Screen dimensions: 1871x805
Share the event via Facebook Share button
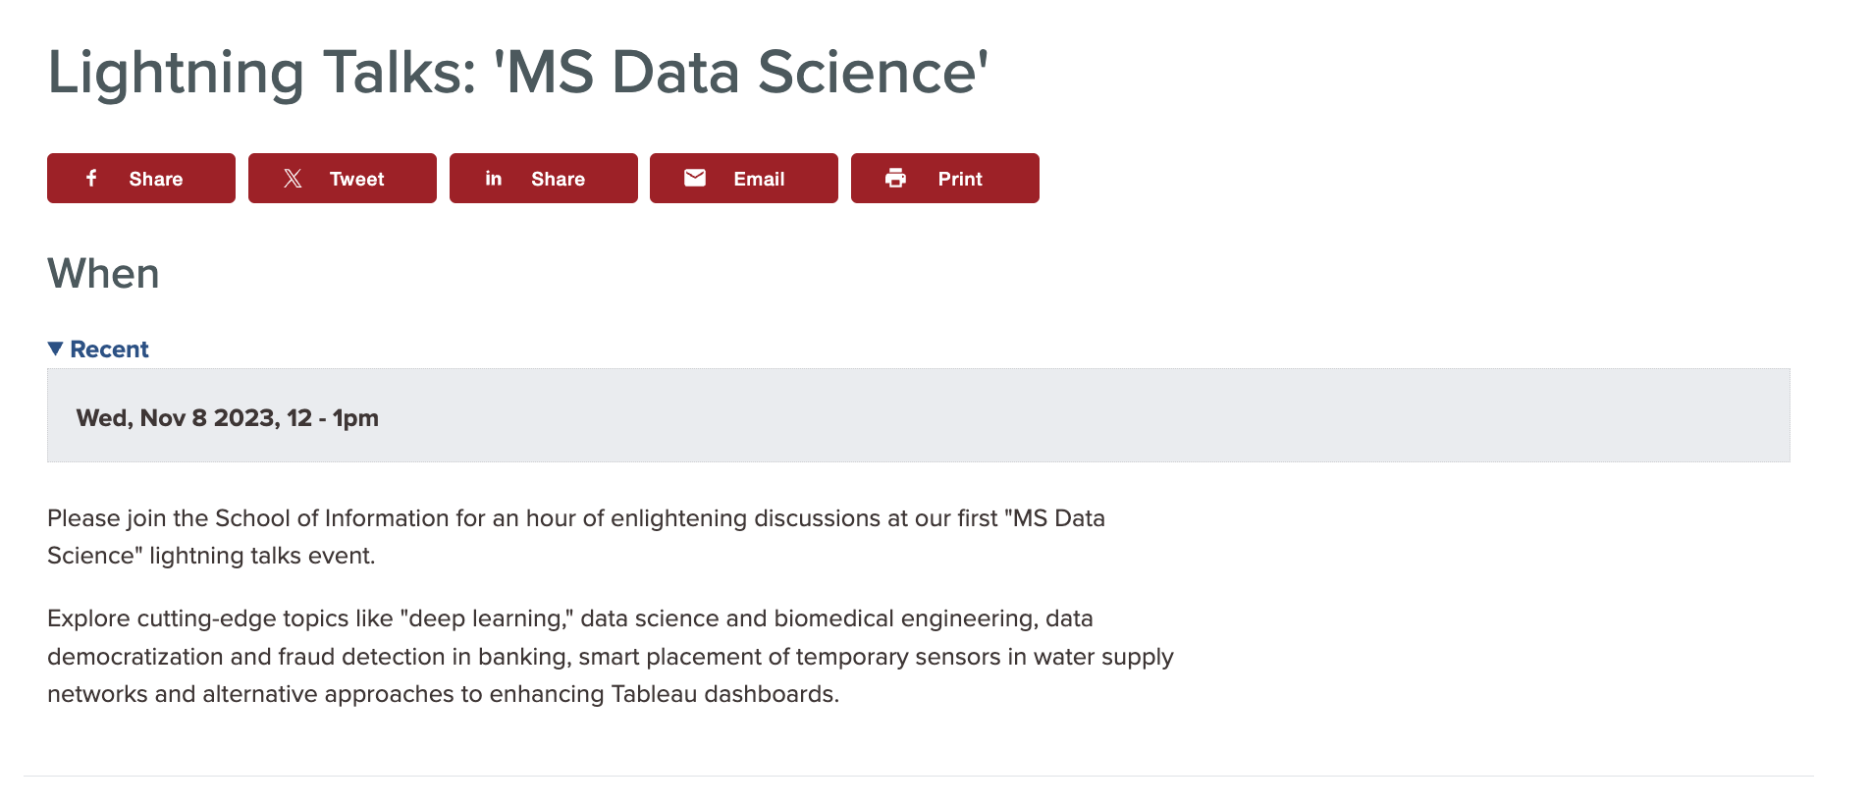pyautogui.click(x=141, y=178)
